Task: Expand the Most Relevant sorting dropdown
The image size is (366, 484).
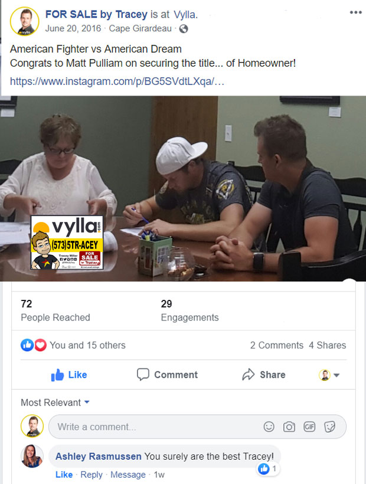Action: coord(55,402)
